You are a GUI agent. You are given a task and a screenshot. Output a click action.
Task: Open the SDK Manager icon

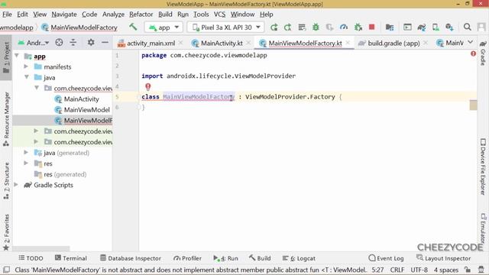click(449, 27)
